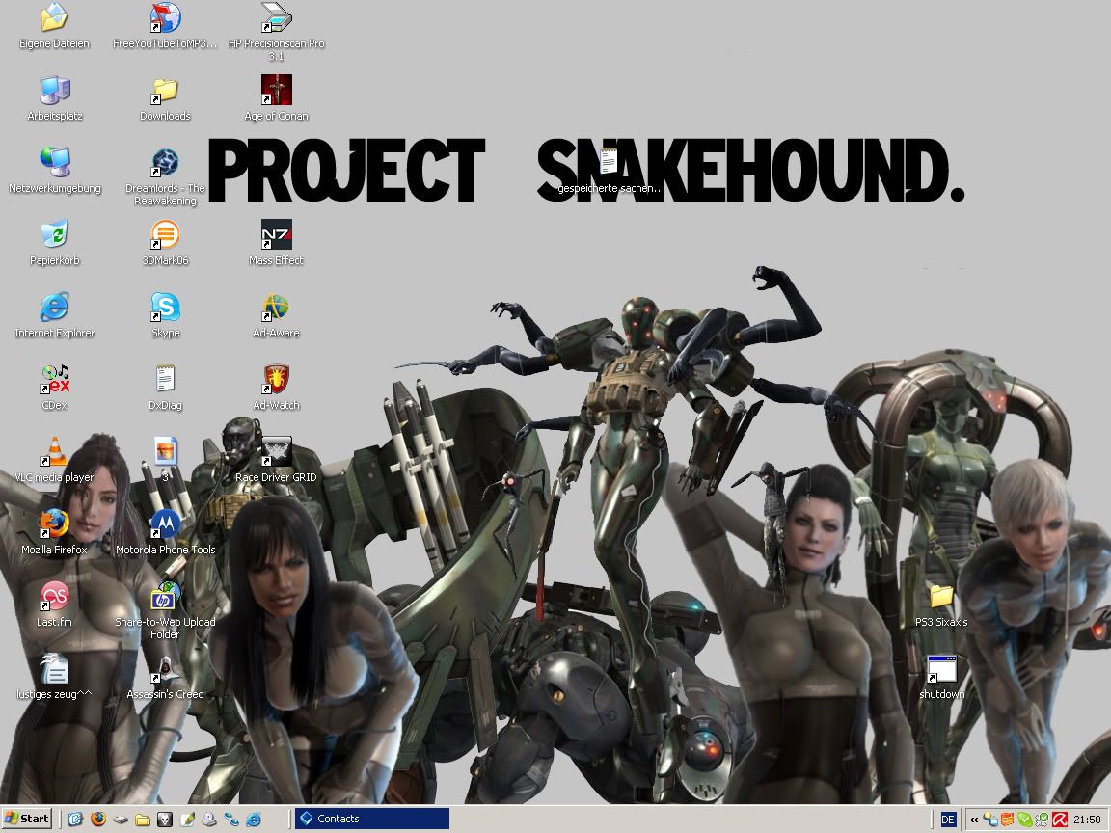Open Internet Explorer desktop icon
The width and height of the screenshot is (1111, 833).
tap(55, 316)
